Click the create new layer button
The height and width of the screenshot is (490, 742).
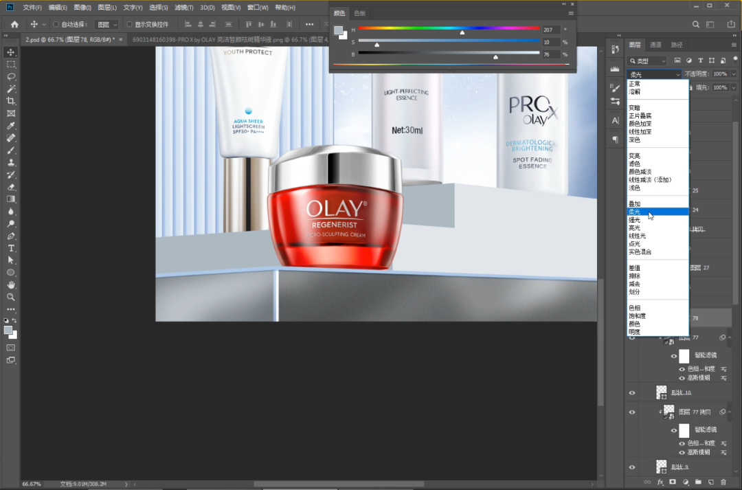pos(711,482)
